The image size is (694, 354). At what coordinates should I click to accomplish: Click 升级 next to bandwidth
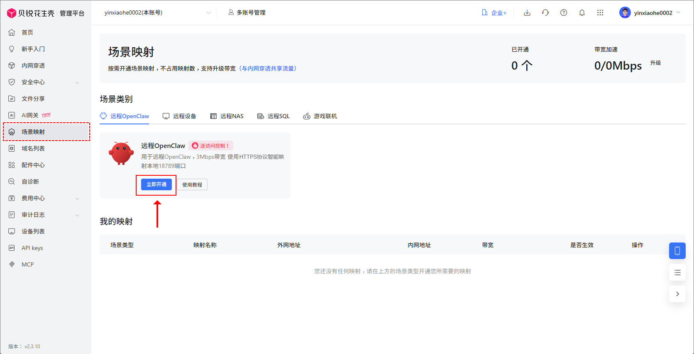[x=655, y=63]
